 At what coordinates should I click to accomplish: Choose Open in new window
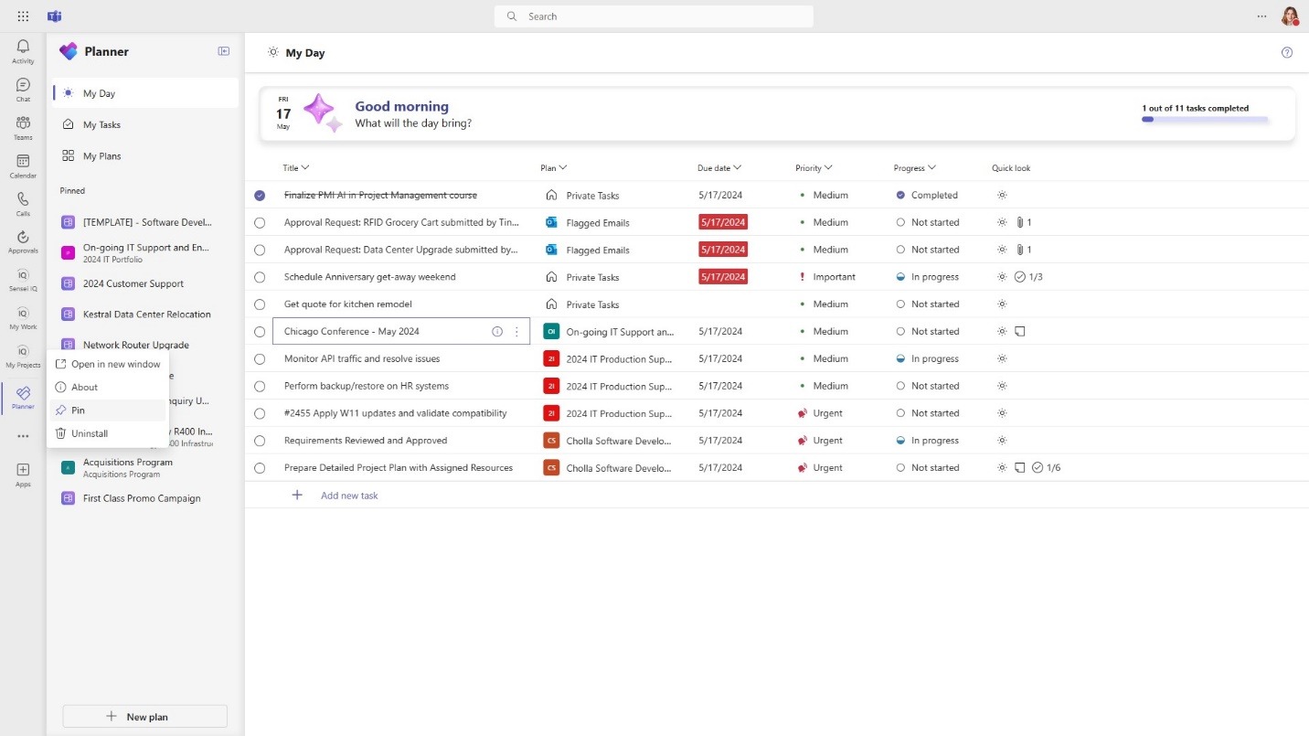point(108,364)
